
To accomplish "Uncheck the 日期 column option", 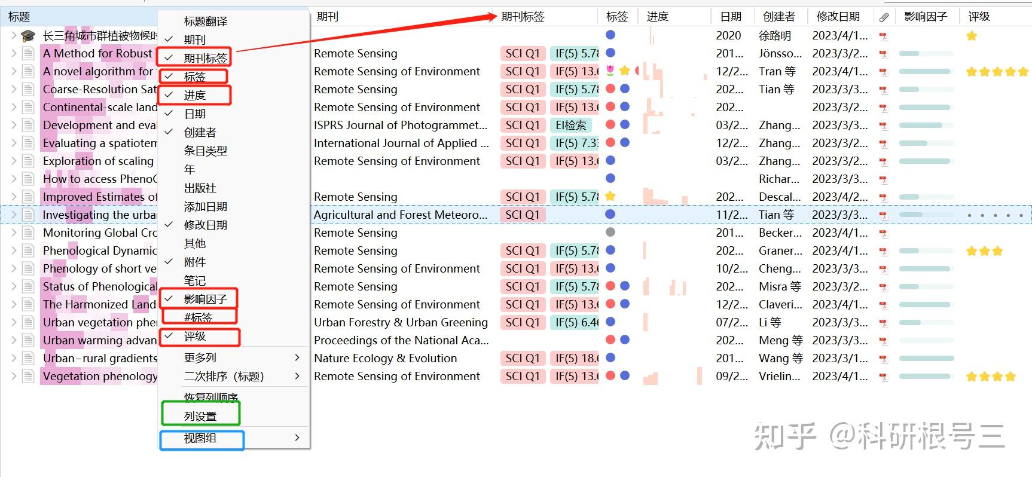I will pos(234,114).
